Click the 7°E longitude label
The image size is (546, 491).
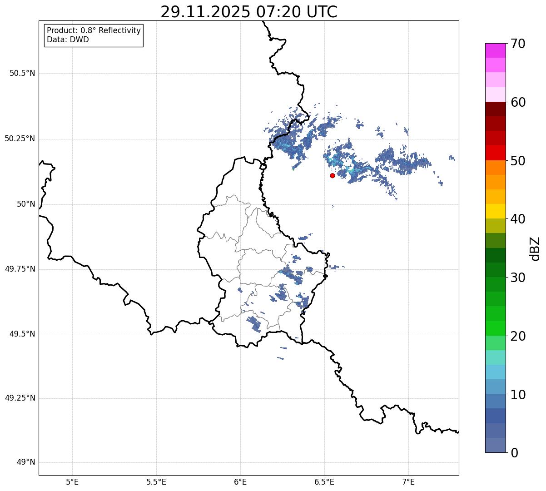tap(408, 481)
